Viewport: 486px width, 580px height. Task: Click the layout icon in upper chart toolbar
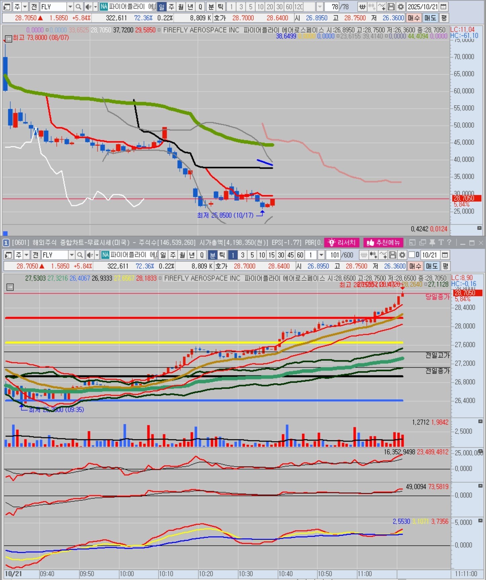[7, 6]
